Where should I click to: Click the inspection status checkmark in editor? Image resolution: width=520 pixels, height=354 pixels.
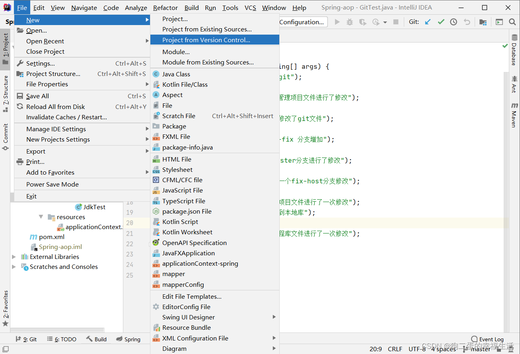pos(505,46)
